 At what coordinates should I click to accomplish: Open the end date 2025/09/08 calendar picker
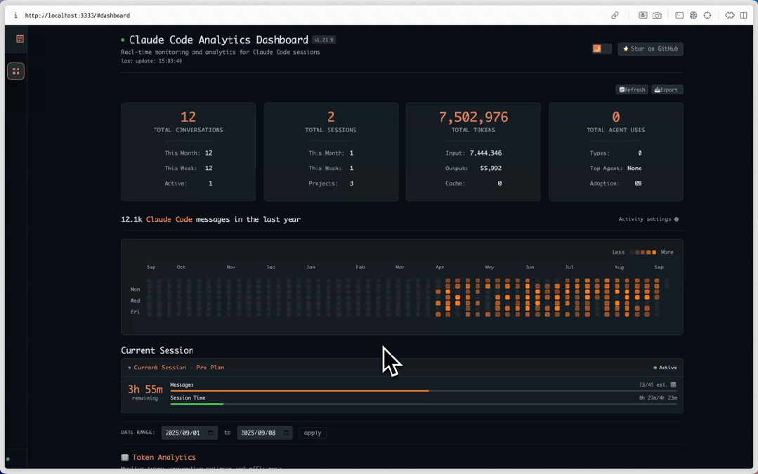pos(287,433)
